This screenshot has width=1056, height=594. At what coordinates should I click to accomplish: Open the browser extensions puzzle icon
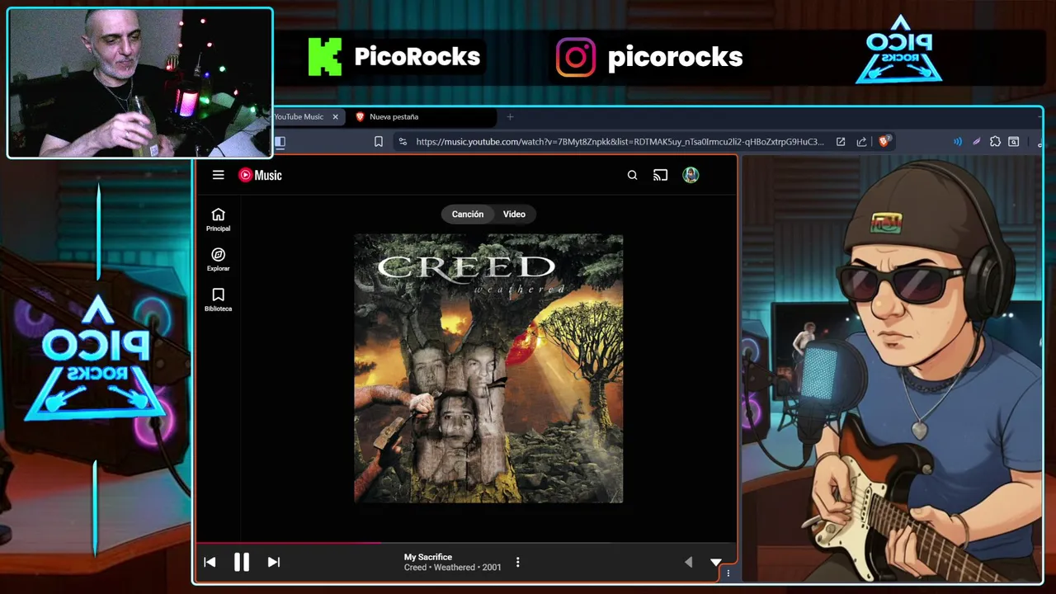995,142
